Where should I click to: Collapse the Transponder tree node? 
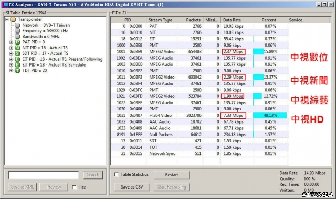tap(7, 20)
